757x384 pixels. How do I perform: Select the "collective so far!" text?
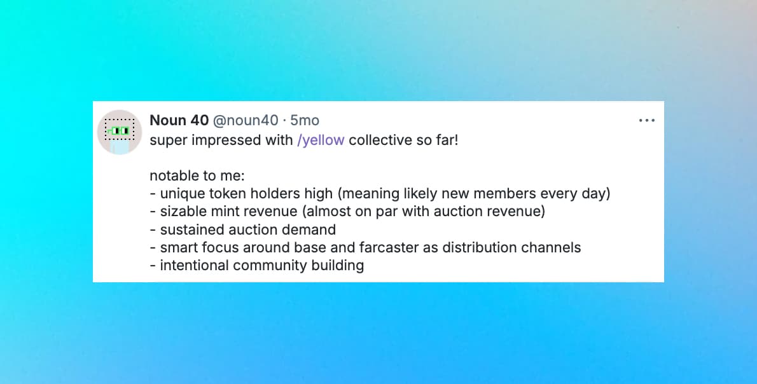pos(403,140)
